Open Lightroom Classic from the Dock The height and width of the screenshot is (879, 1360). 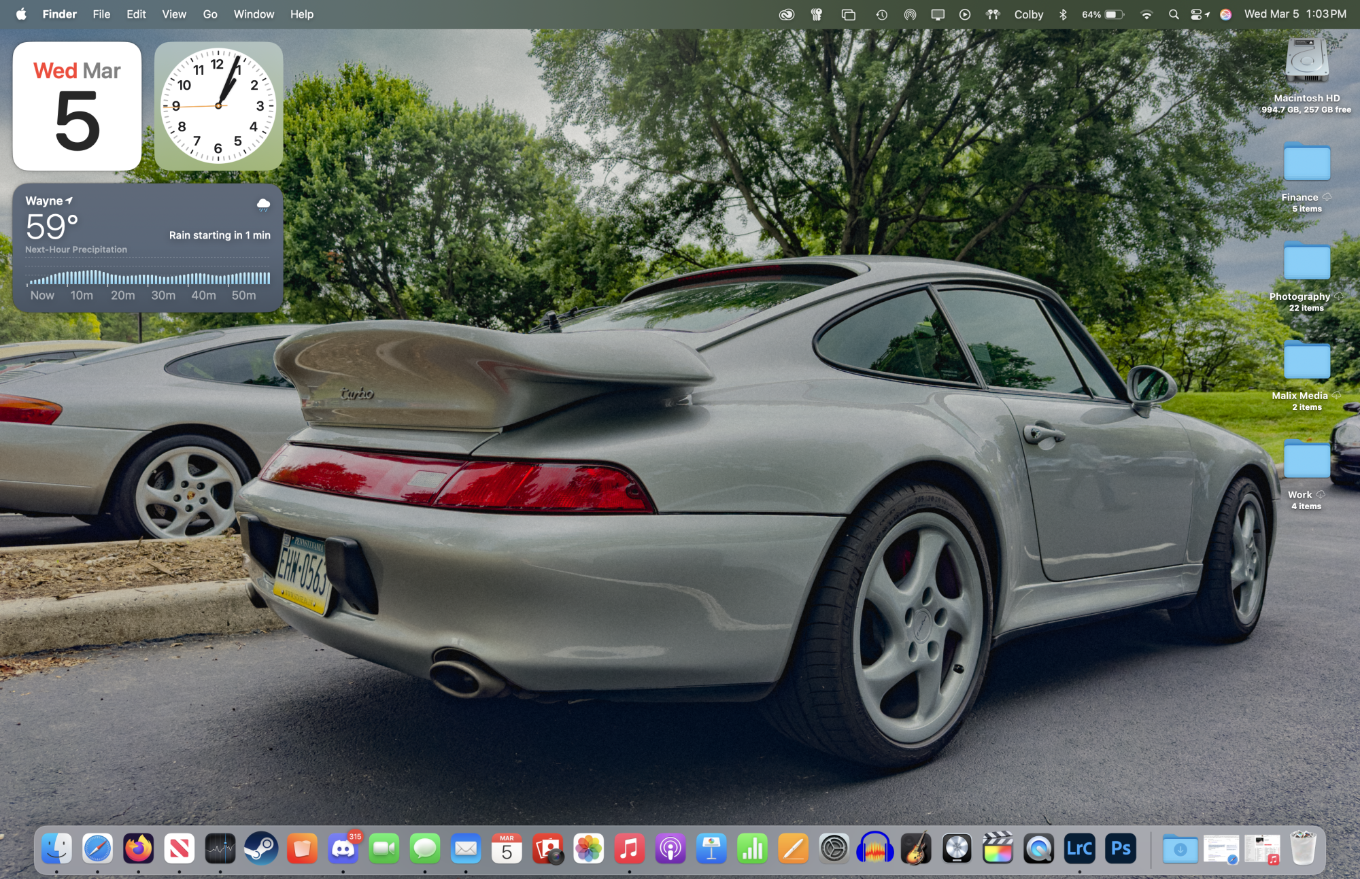coord(1079,848)
